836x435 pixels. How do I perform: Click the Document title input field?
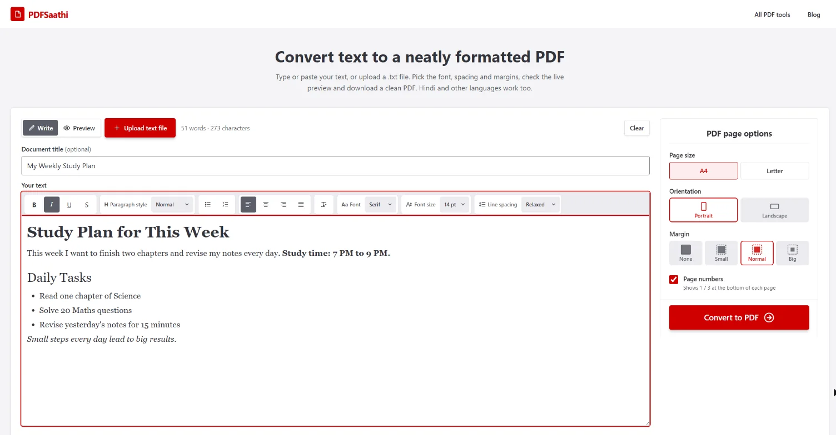click(335, 166)
